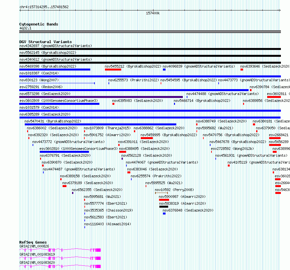The width and height of the screenshot is (290, 270).
Task: Open nsv1073809 Thareja2015 label
Action: (107, 128)
